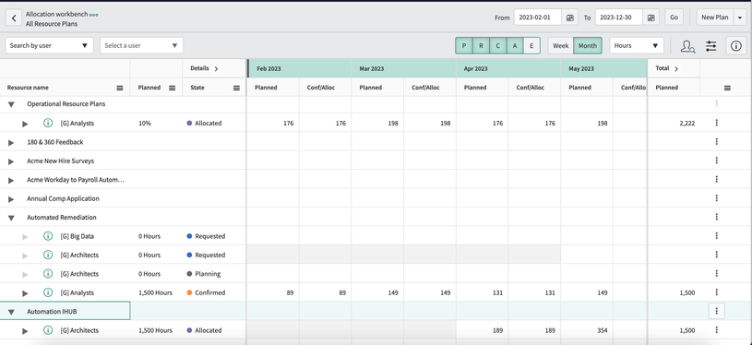View info for Requested [G] Architects row
Viewport: 752px width, 345px height.
point(48,255)
